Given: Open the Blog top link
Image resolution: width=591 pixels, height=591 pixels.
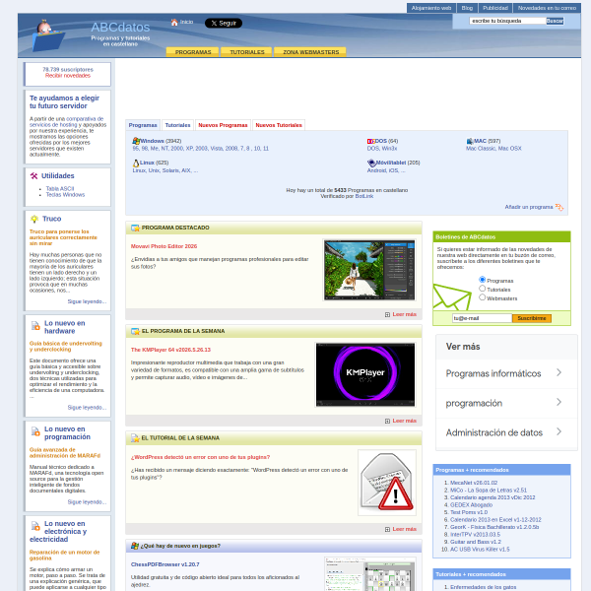Looking at the screenshot, I should (467, 8).
